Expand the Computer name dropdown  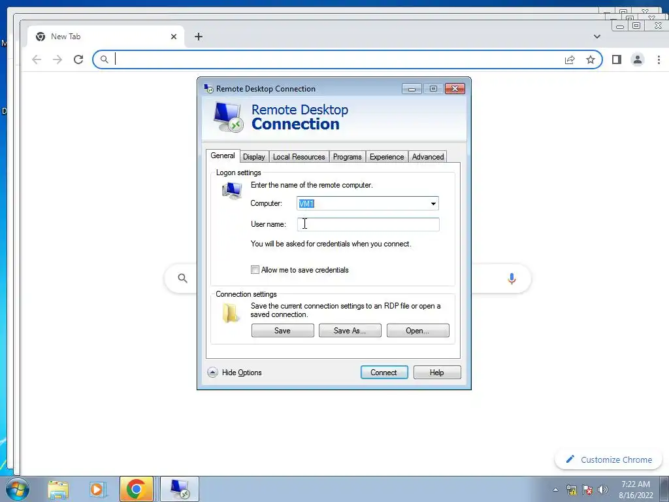[x=433, y=204]
